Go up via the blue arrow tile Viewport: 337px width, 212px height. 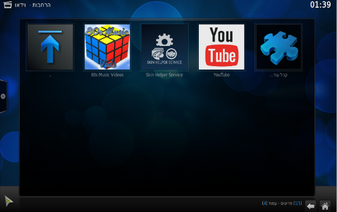coord(50,47)
